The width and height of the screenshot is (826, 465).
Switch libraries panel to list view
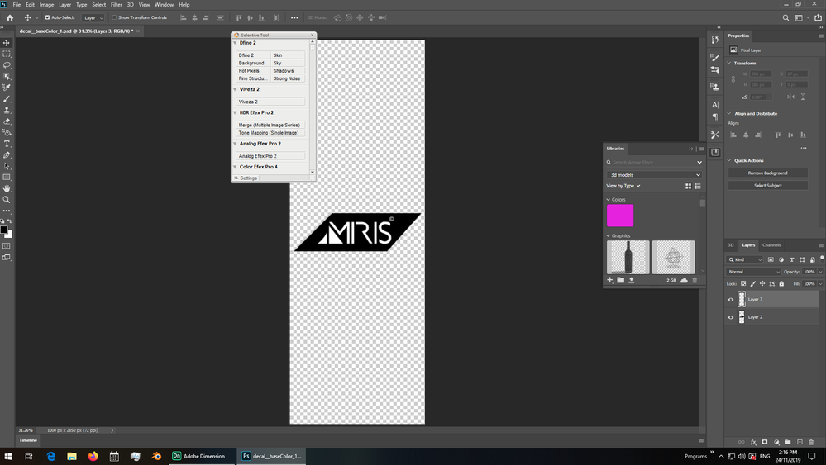point(698,186)
